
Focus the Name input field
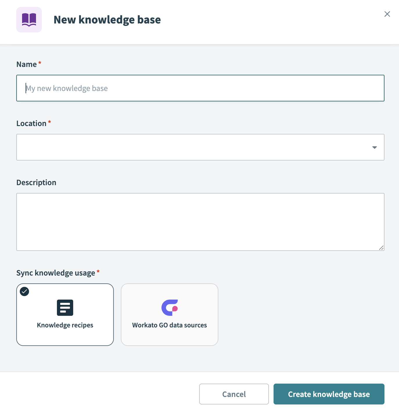[x=200, y=88]
